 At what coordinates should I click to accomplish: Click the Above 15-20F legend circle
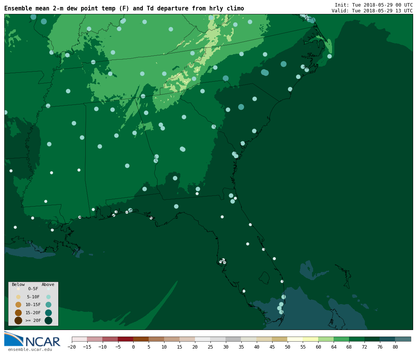48,313
